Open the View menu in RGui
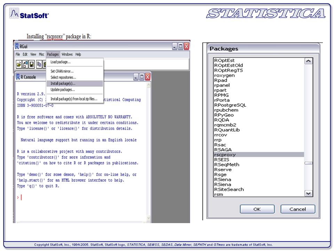This screenshot has height=251, width=334. 33,54
